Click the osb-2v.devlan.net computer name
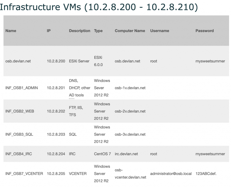This screenshot has width=231, height=187. (x=130, y=111)
